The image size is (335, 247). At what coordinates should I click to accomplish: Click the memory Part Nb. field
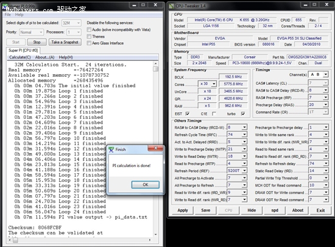click(307, 57)
